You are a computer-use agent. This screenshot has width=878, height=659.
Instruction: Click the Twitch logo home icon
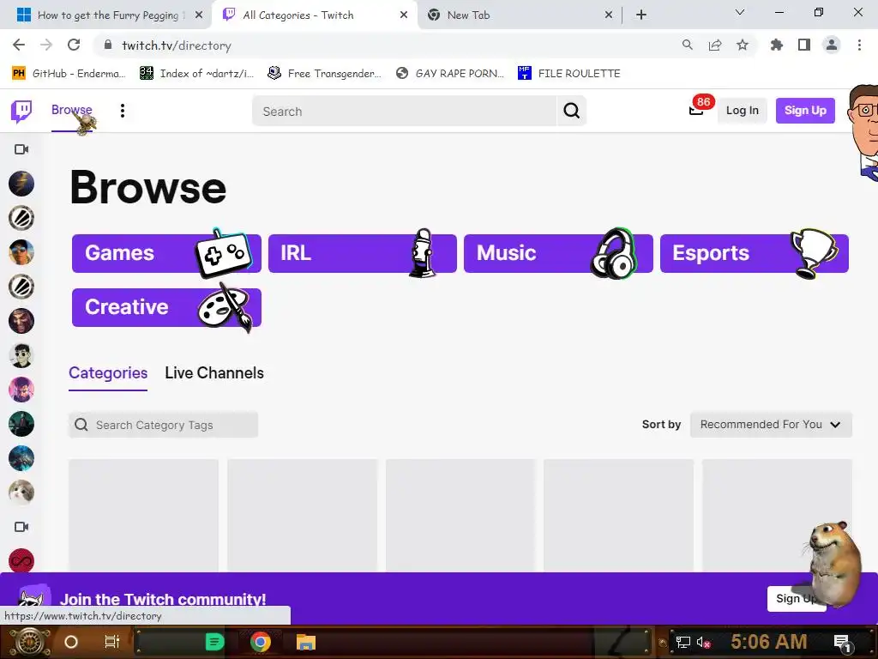[21, 111]
